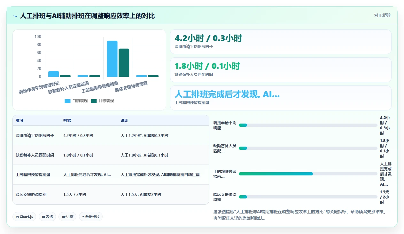Click the 工时超限预警提前 progress bar

click(308, 174)
